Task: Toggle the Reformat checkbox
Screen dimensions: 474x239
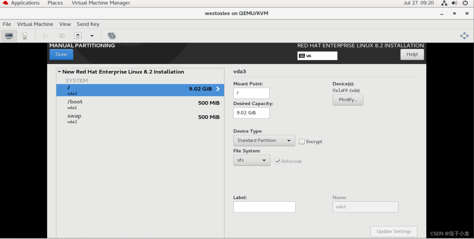Action: click(277, 161)
